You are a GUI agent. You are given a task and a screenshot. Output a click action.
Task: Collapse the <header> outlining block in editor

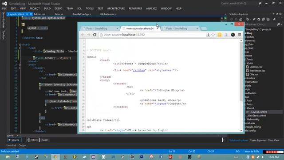20,68
